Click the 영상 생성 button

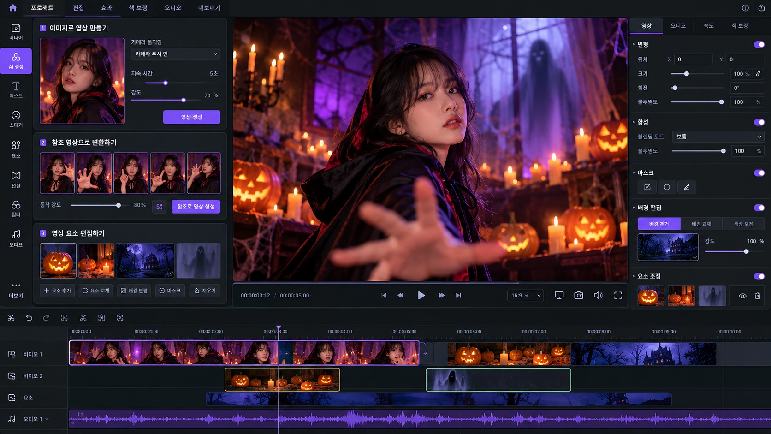pyautogui.click(x=191, y=117)
